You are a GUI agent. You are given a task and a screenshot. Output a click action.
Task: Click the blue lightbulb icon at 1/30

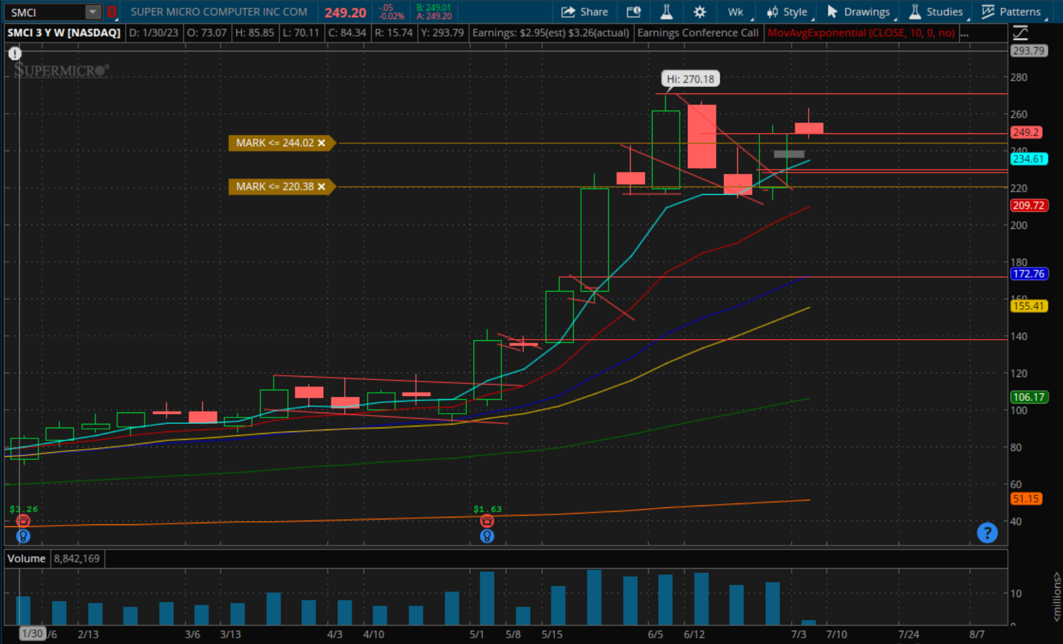[x=23, y=536]
